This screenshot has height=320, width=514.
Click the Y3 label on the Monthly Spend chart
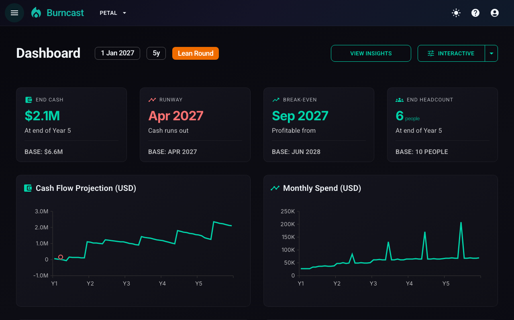pos(373,284)
